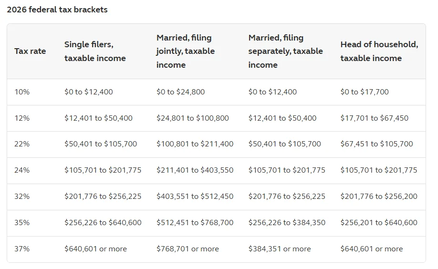Click the "$0 to $24,800" cell

[x=180, y=92]
